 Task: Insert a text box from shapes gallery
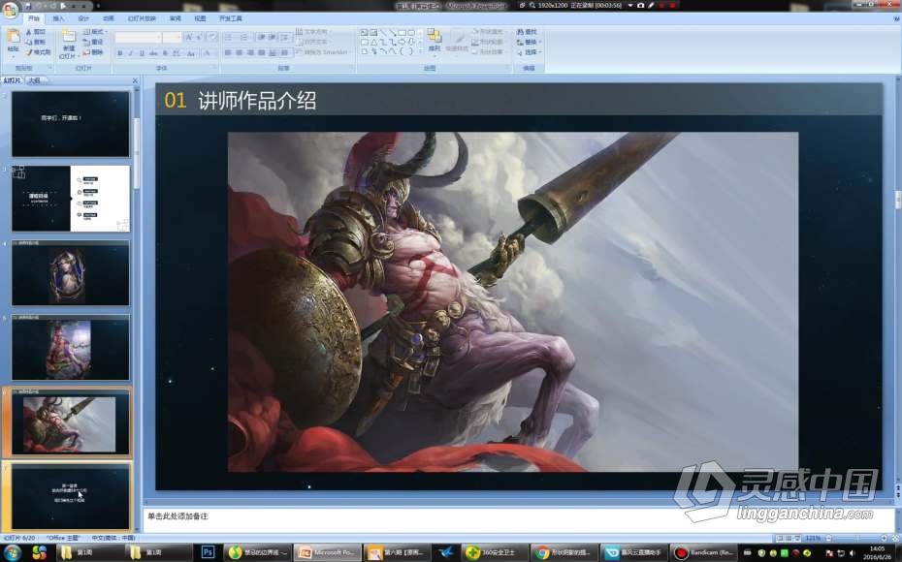coord(365,32)
